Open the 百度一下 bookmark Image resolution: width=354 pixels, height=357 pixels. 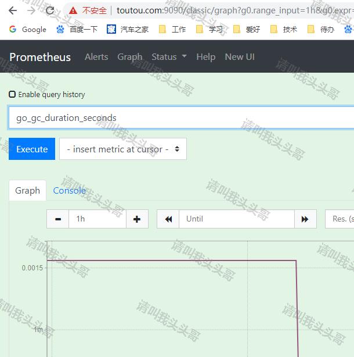(77, 30)
